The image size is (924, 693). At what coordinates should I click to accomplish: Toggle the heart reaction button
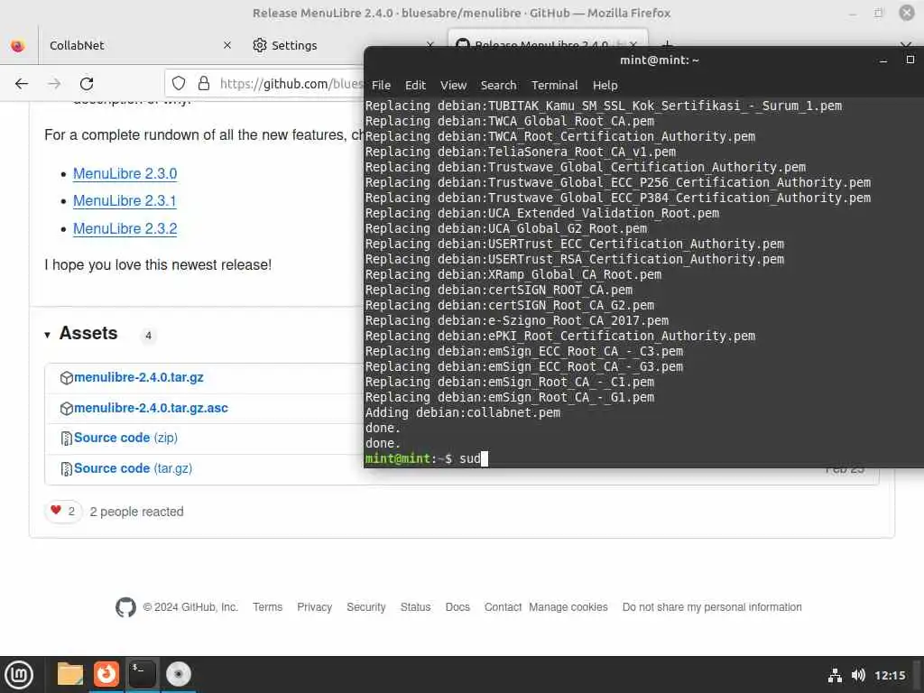[63, 511]
